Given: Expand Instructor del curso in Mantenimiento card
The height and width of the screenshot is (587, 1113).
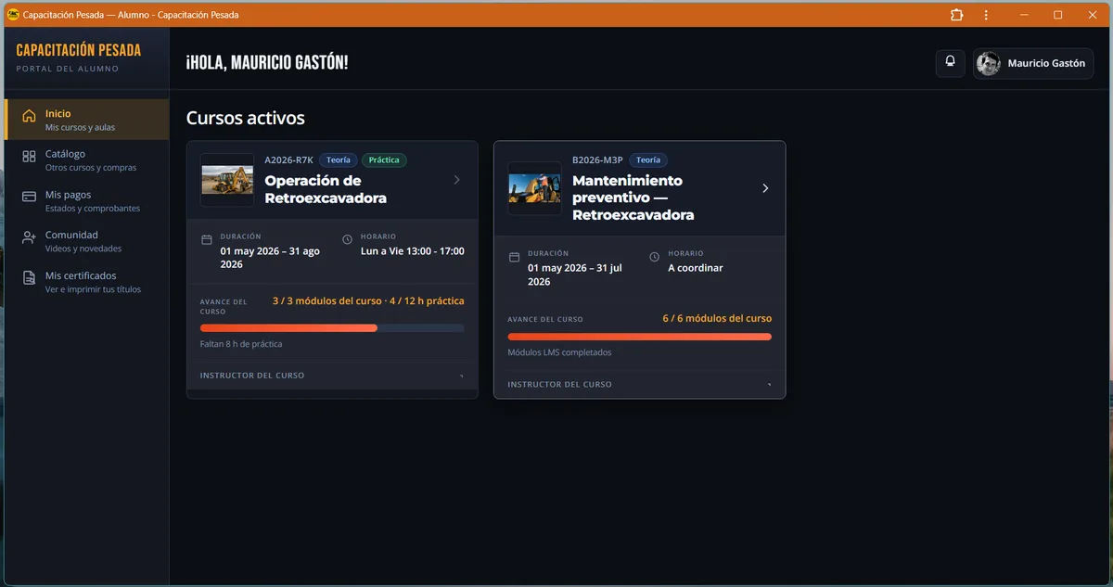Looking at the screenshot, I should tap(640, 384).
